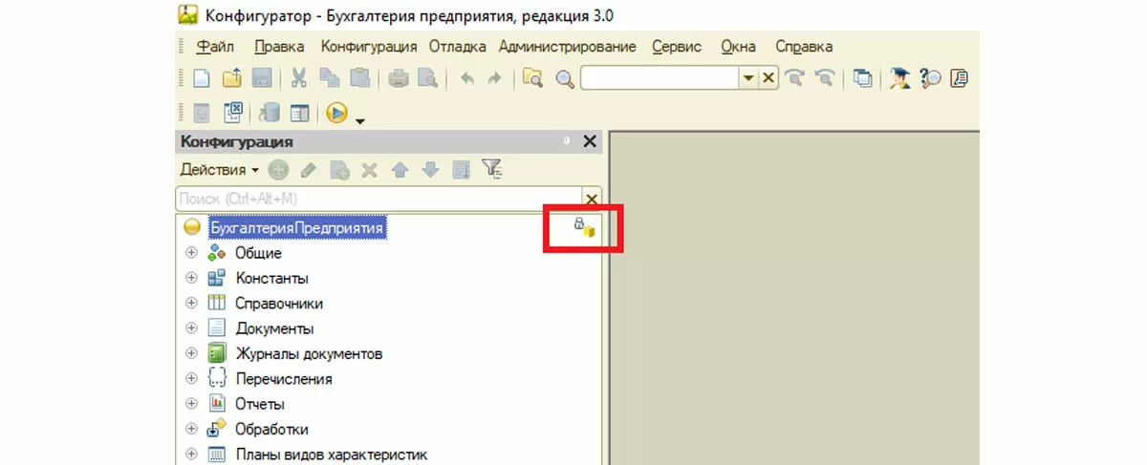The image size is (1147, 465).
Task: Close the Конфигурация panel
Action: pyautogui.click(x=590, y=141)
